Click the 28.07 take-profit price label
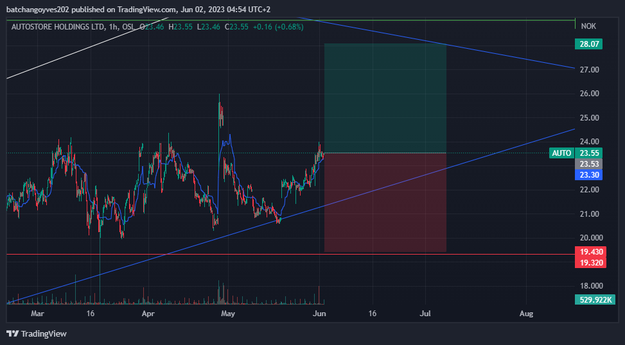 (589, 44)
